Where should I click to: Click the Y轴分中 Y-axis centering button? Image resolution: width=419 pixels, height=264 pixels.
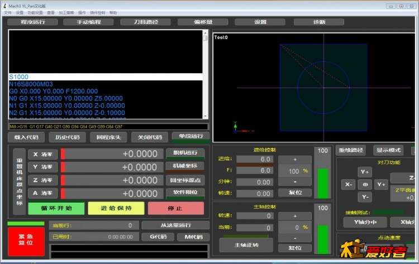tap(365, 222)
